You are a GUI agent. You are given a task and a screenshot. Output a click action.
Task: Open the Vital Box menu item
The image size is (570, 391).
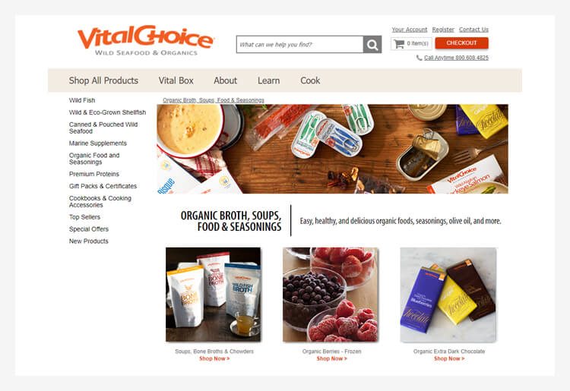(176, 80)
